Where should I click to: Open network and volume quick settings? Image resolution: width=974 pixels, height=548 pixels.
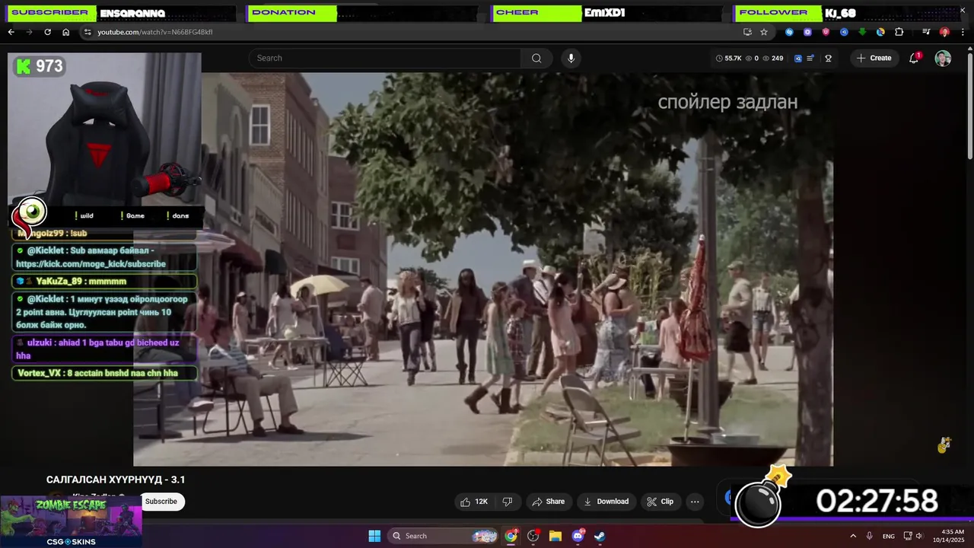[x=913, y=536]
